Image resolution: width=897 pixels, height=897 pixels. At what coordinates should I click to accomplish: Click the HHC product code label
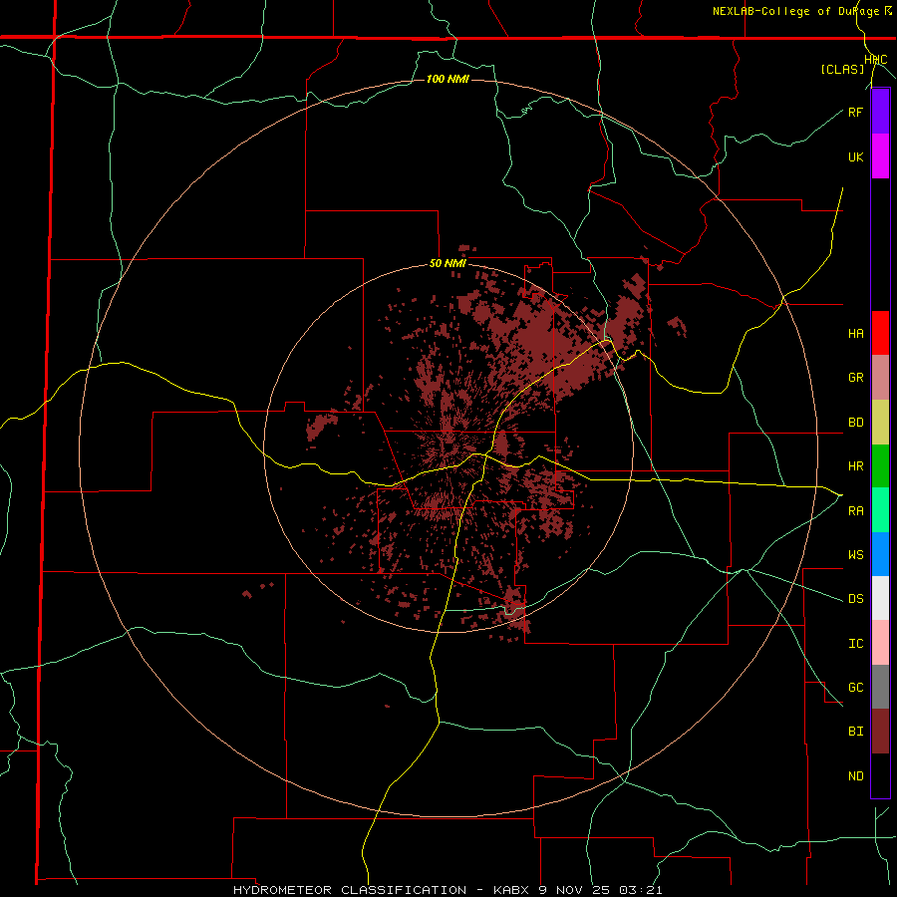click(876, 60)
